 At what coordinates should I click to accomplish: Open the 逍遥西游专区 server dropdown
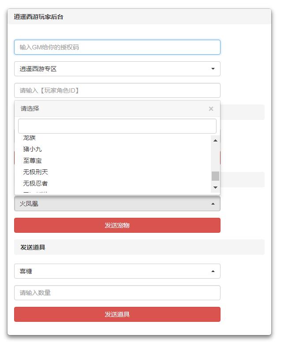117,69
